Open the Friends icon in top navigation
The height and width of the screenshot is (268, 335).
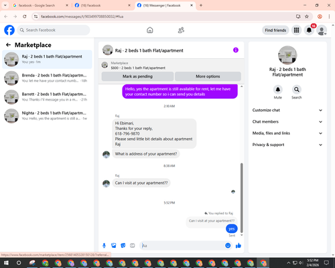181,30
